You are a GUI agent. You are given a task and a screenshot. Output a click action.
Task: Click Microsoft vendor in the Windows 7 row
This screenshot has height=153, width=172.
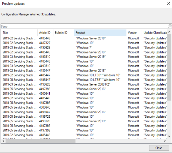[x=133, y=48]
